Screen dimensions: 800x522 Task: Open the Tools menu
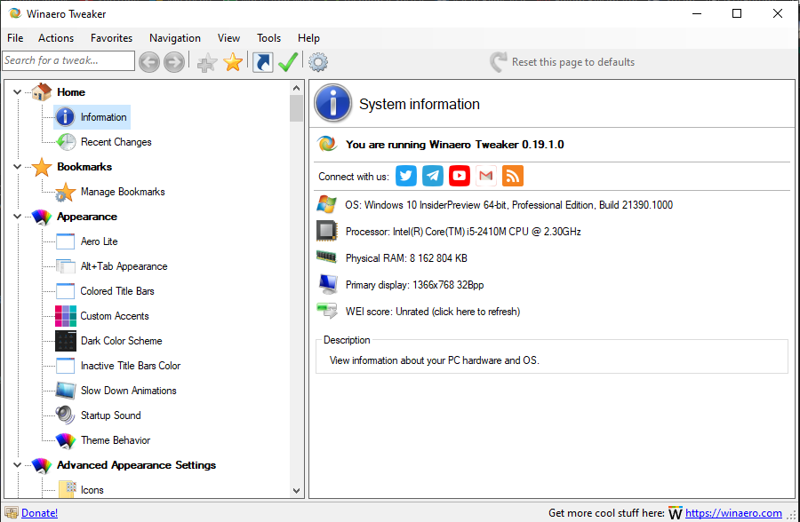click(x=268, y=37)
